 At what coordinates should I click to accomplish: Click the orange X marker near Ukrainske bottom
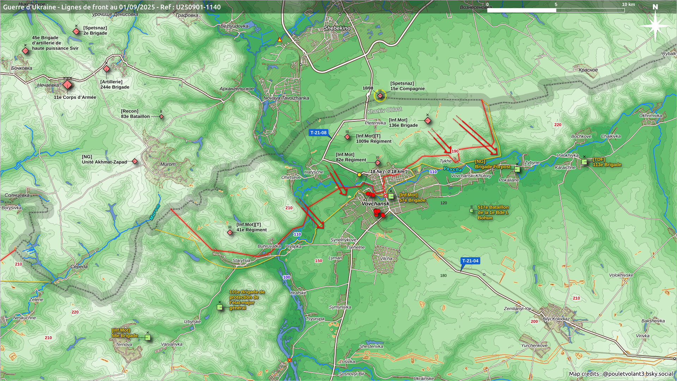click(289, 360)
